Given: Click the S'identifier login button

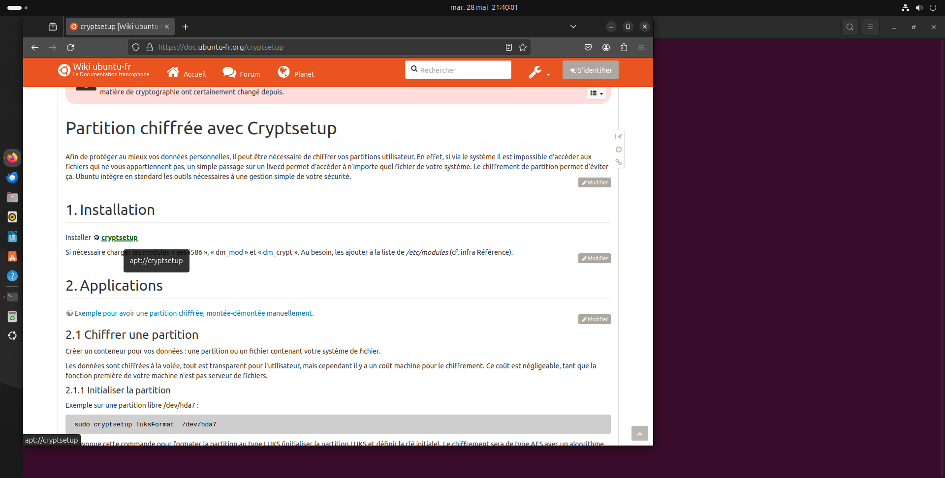Looking at the screenshot, I should click(591, 70).
